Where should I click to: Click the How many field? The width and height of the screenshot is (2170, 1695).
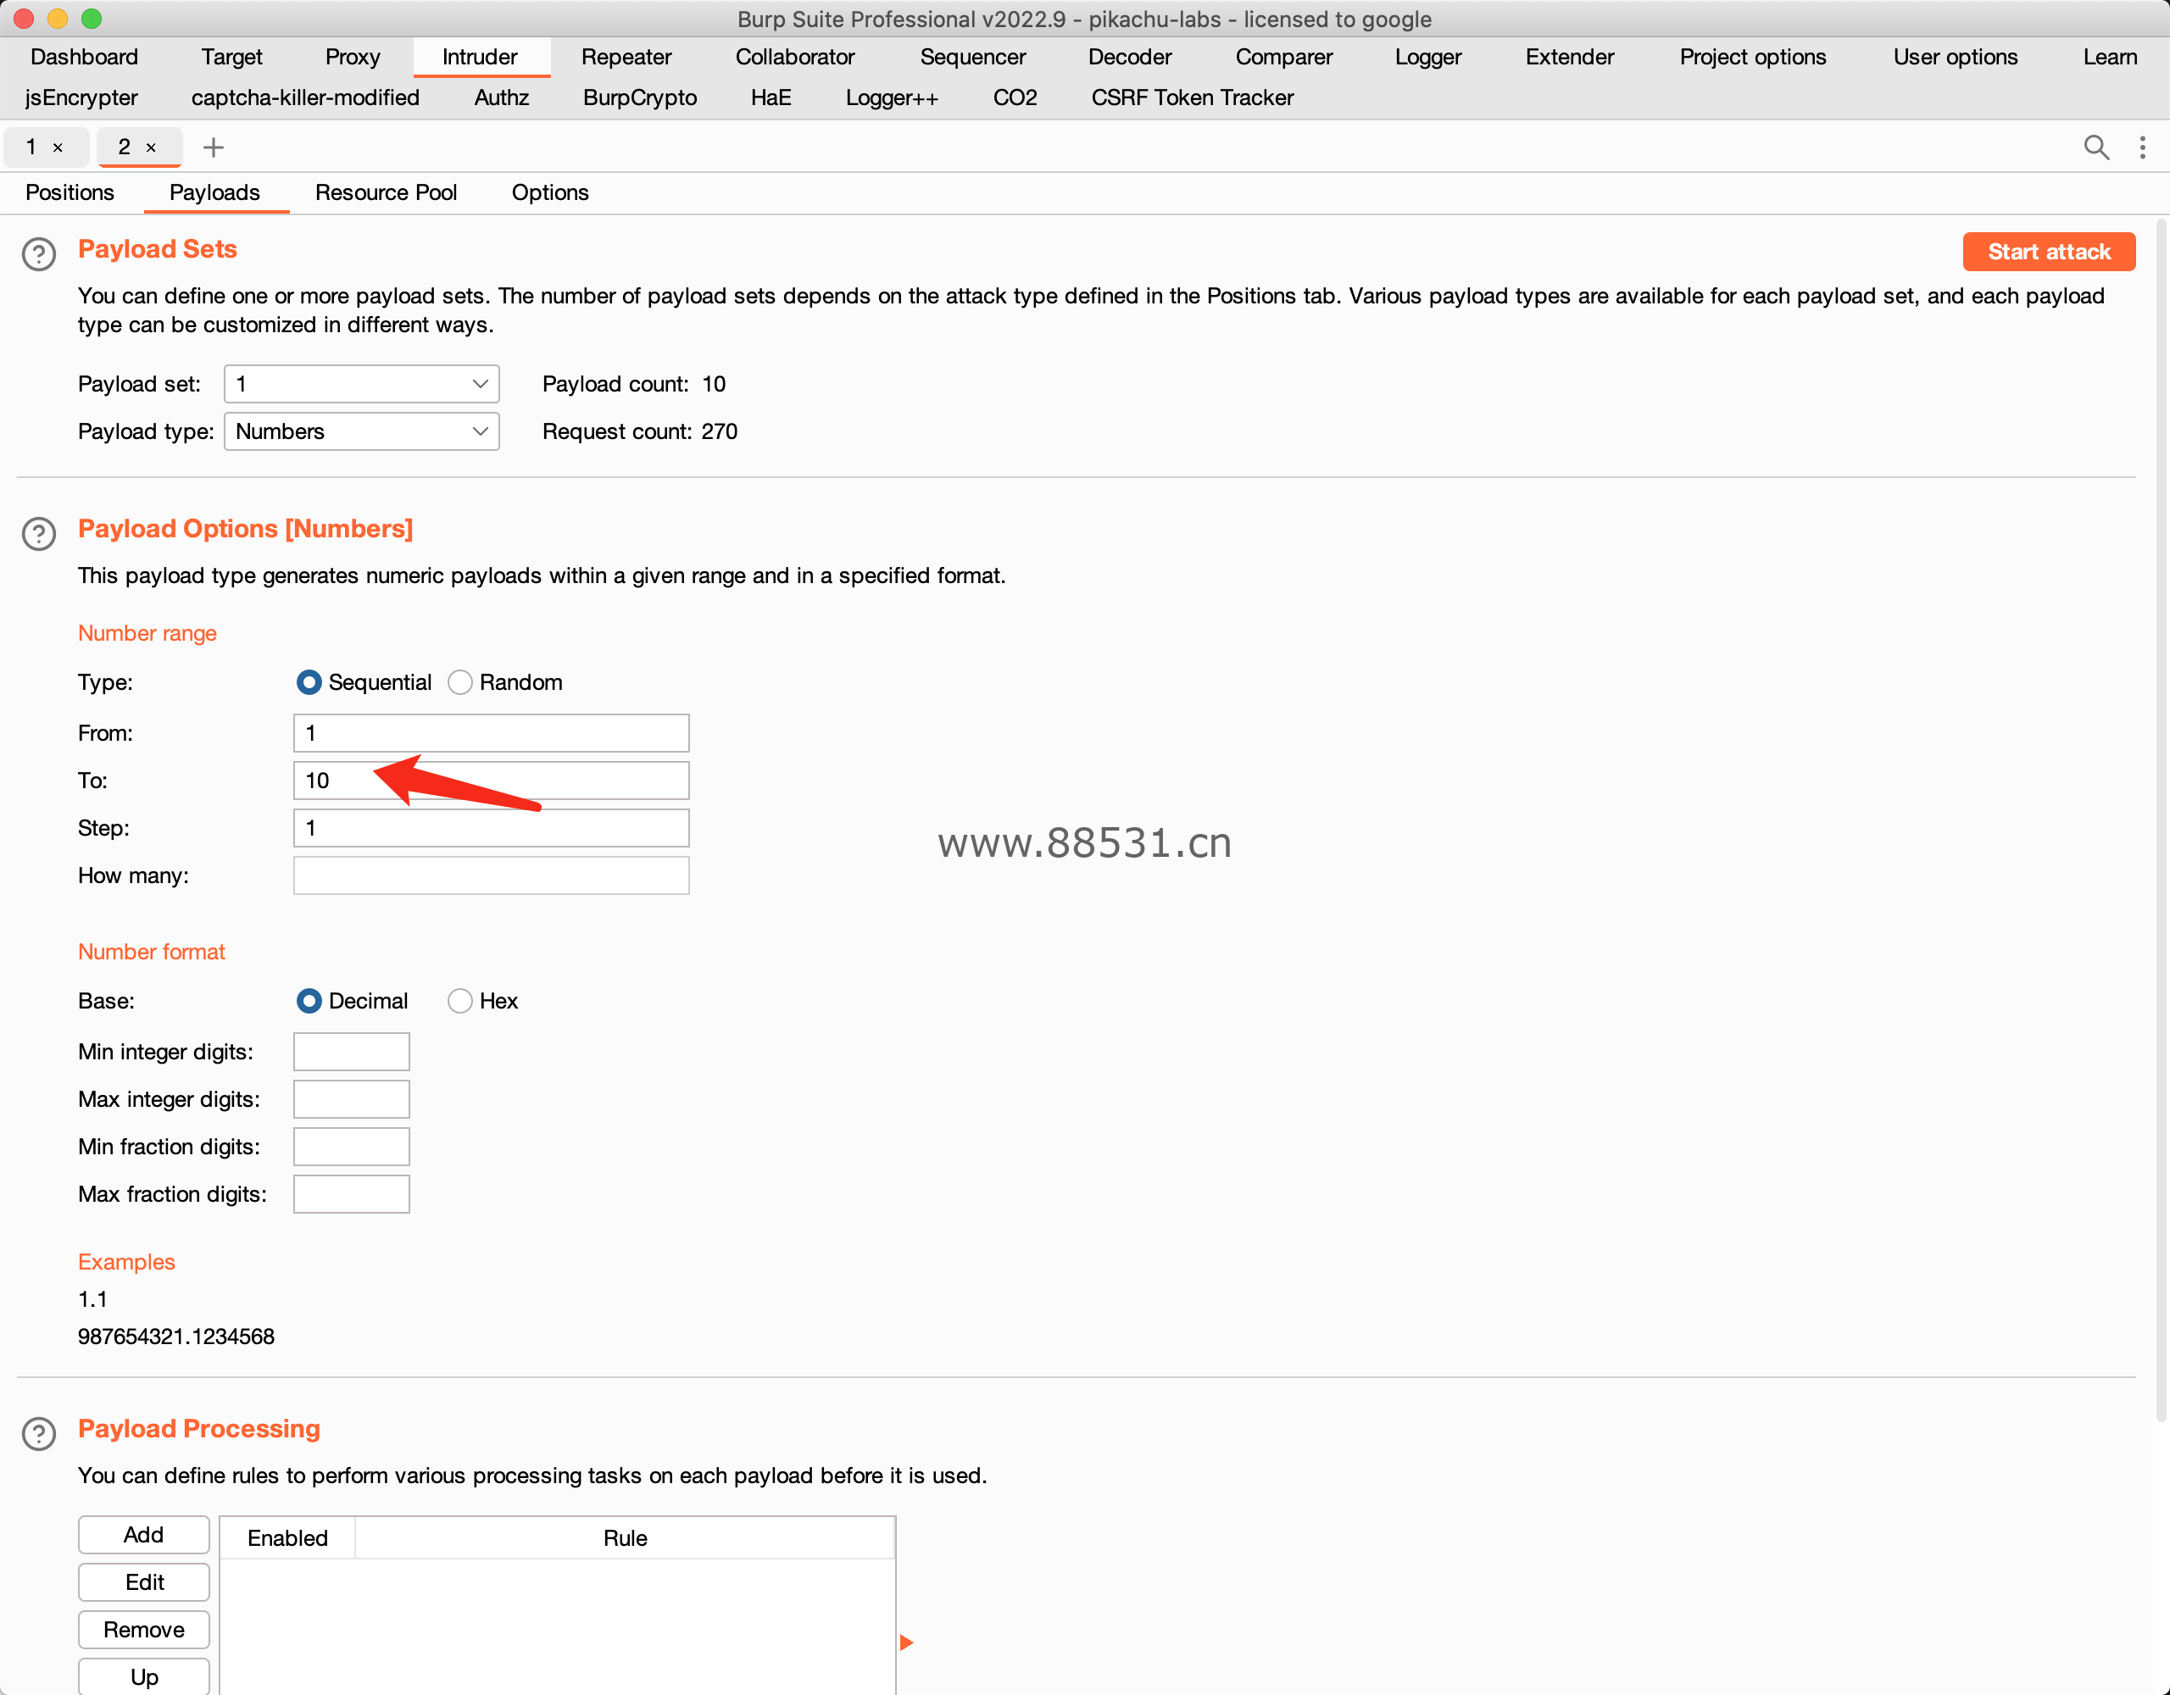pyautogui.click(x=491, y=875)
